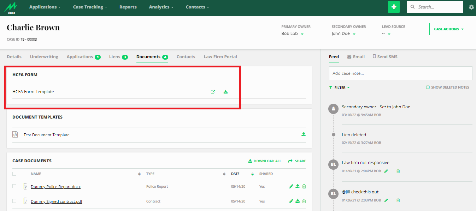Click the Add case note field

click(400, 73)
